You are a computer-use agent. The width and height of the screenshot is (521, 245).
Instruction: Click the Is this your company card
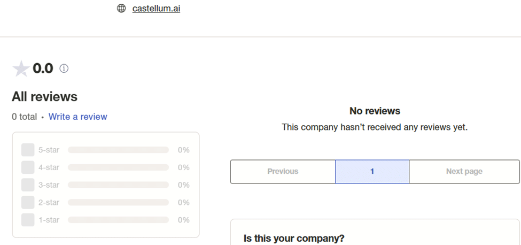point(375,232)
